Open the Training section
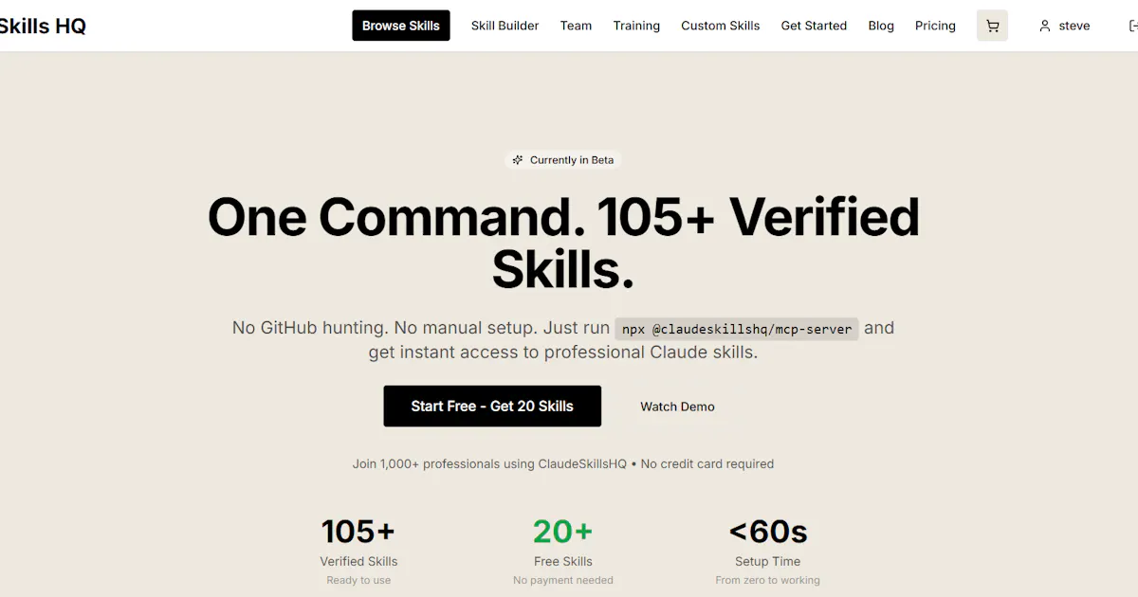 click(636, 26)
